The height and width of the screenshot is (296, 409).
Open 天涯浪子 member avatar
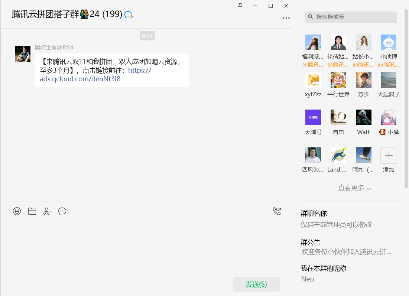[389, 80]
